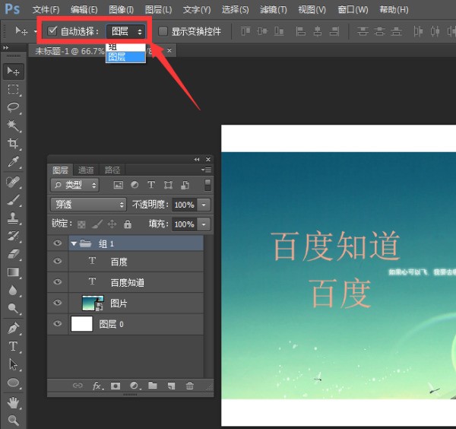The width and height of the screenshot is (456, 429).
Task: Collapse the 组 1 layer group
Action: [74, 243]
